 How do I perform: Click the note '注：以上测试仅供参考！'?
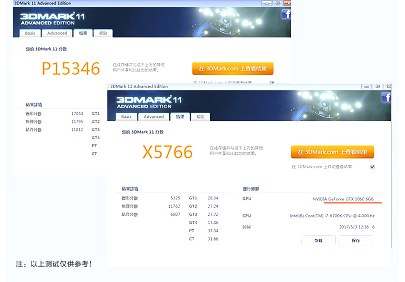click(x=54, y=264)
